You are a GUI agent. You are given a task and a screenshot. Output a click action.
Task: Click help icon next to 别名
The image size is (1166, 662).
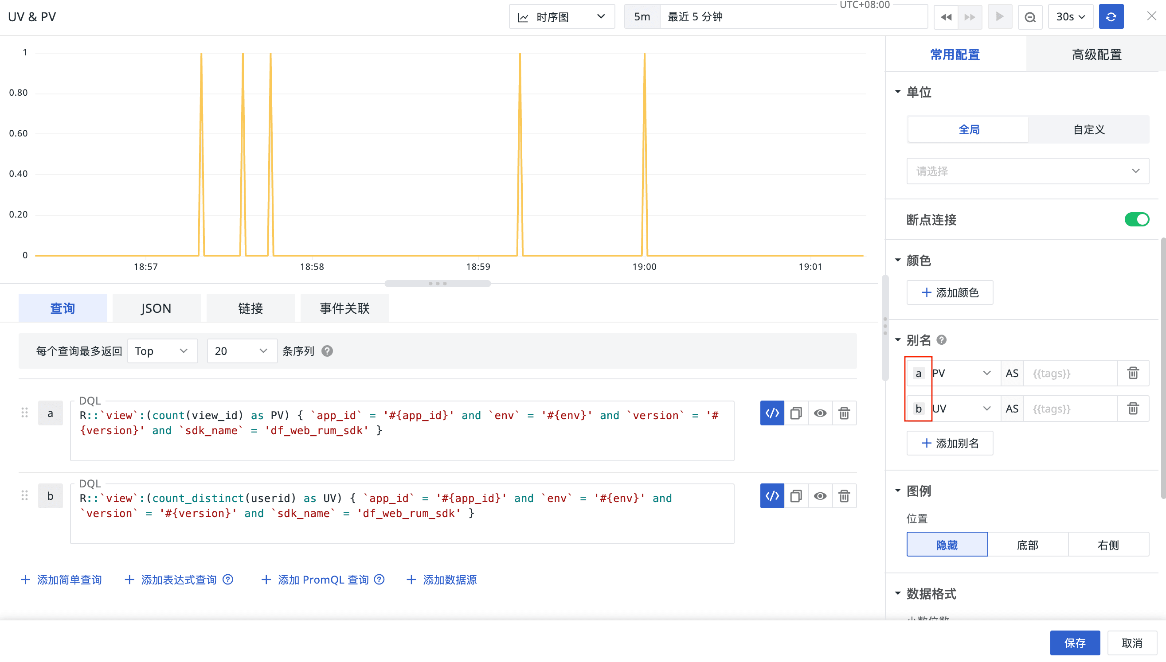point(941,339)
